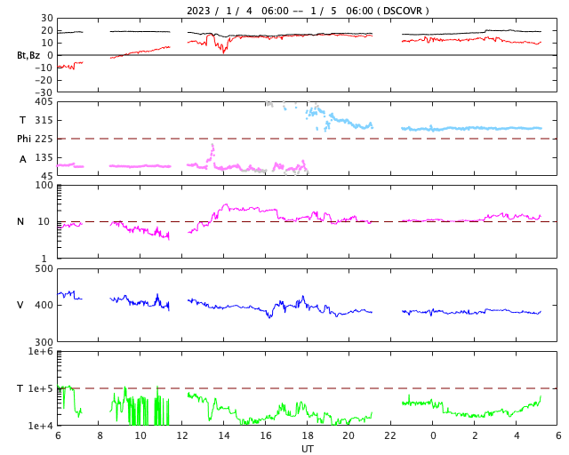This screenshot has height=455, width=569.
Task: Click the N density axis label
Action: tap(20, 221)
